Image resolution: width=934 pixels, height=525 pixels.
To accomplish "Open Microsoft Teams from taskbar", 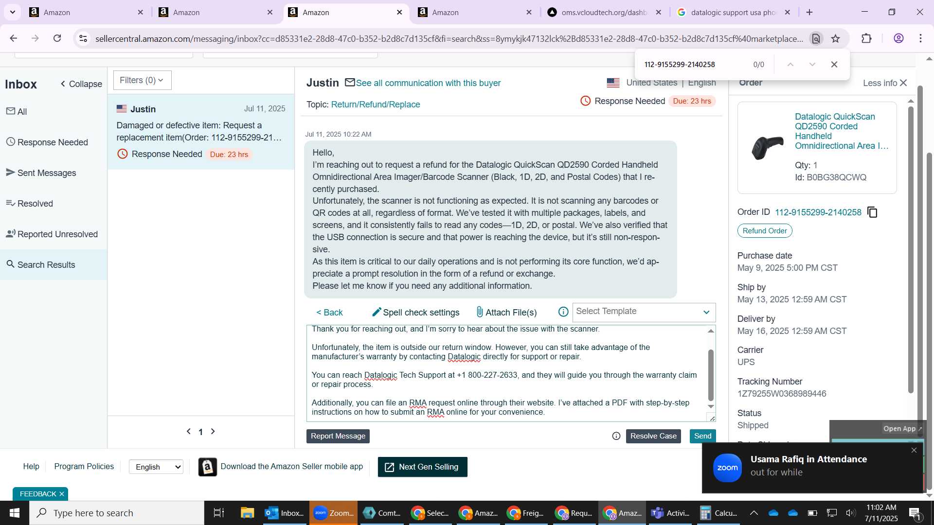I will [670, 513].
